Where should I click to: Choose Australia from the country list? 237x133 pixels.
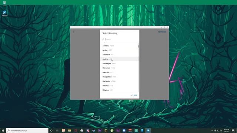tap(119, 55)
